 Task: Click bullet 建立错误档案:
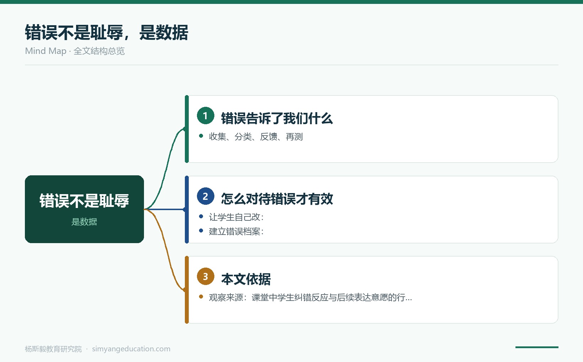pos(236,231)
